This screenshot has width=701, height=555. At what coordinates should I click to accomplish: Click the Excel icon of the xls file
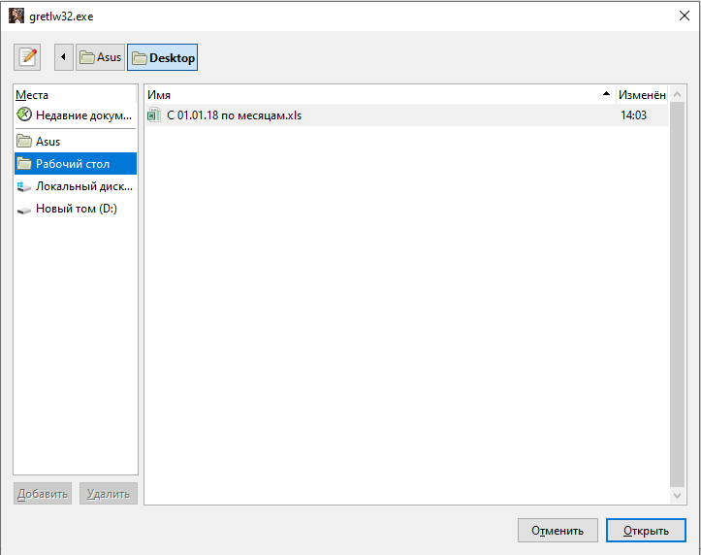coord(154,114)
